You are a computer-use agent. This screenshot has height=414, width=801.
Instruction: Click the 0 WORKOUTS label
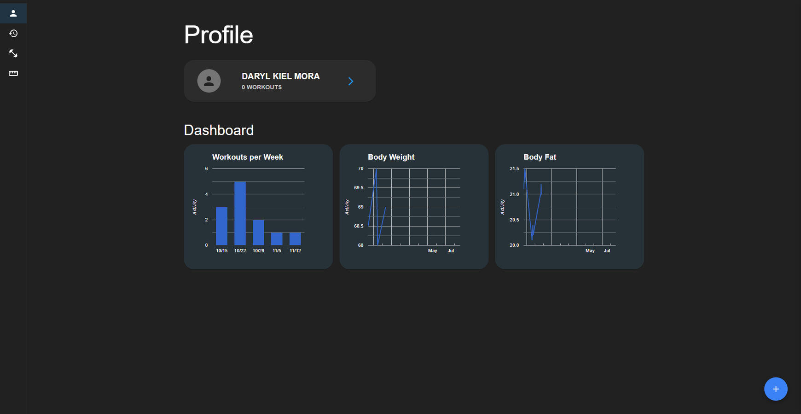[x=261, y=87]
